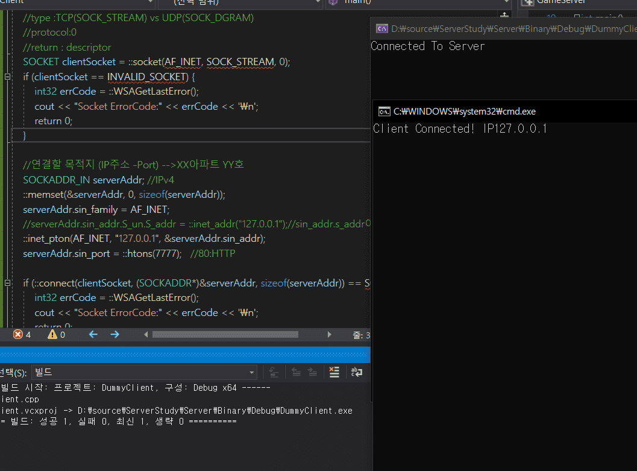Click the cmd.exe window icon
This screenshot has width=637, height=471.
tap(383, 111)
